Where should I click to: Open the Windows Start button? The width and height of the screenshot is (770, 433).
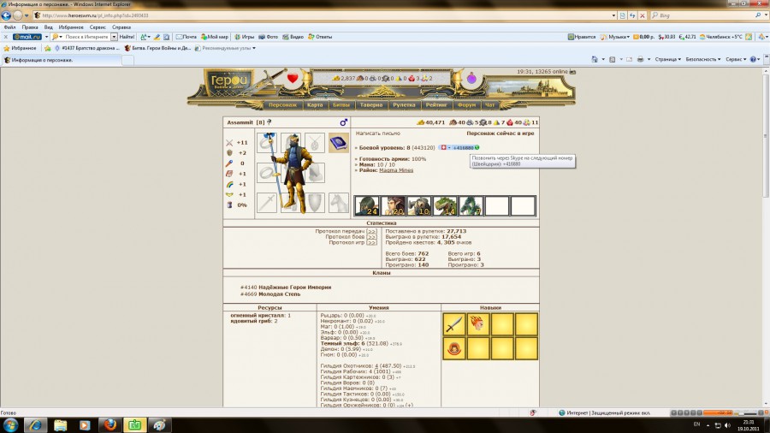pyautogui.click(x=9, y=424)
